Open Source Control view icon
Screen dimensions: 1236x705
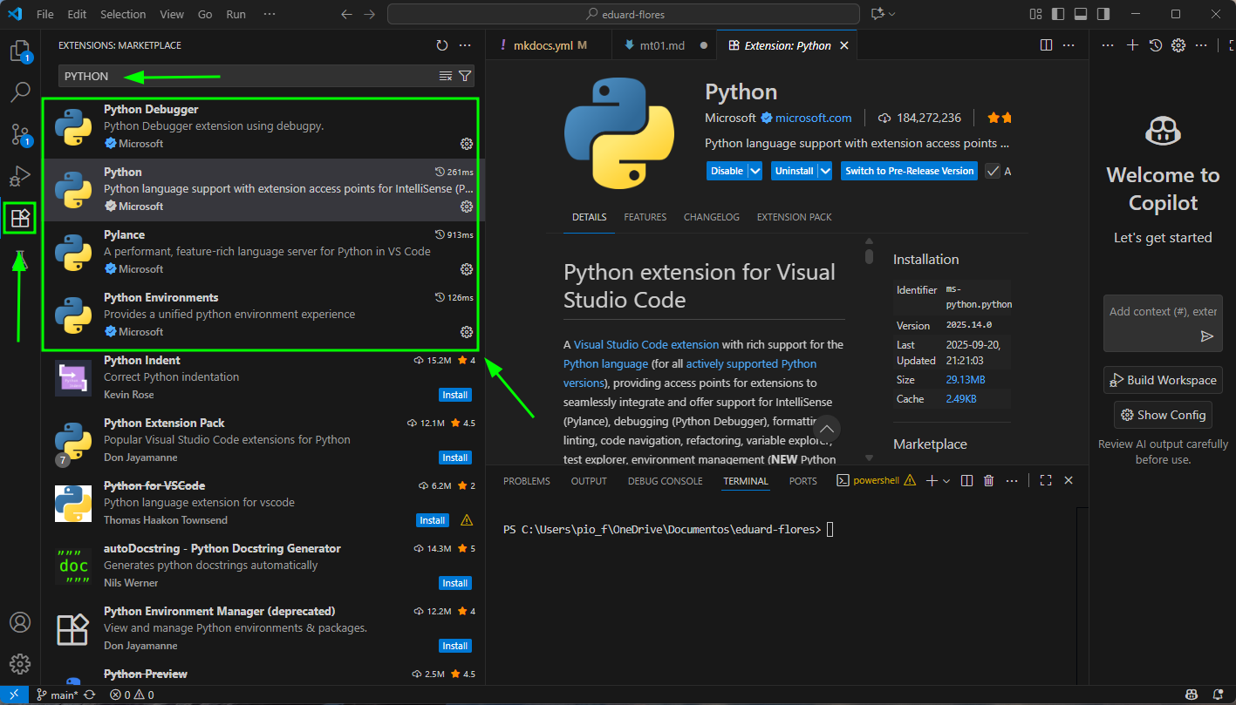point(19,134)
